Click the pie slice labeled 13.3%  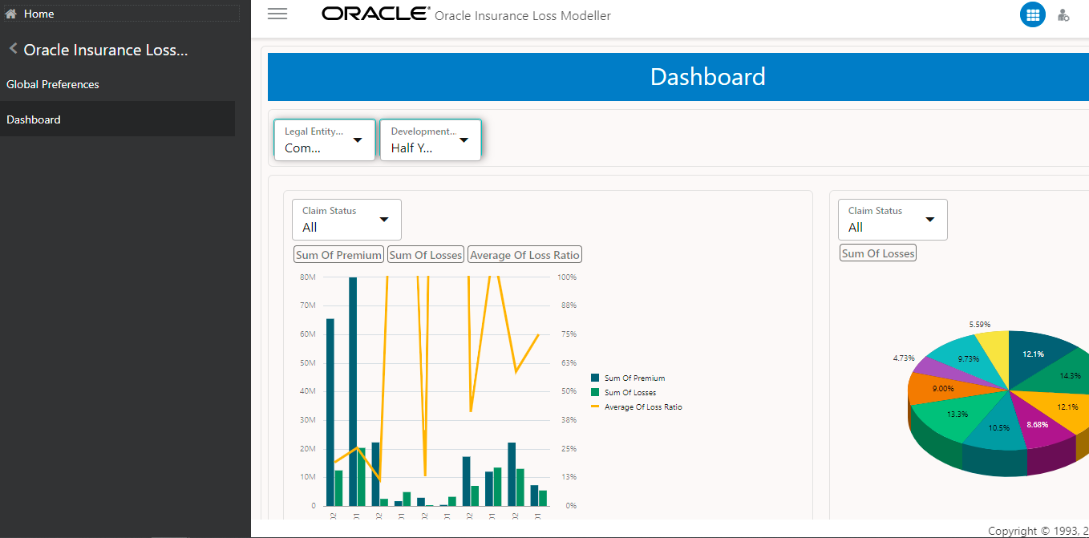pyautogui.click(x=957, y=415)
